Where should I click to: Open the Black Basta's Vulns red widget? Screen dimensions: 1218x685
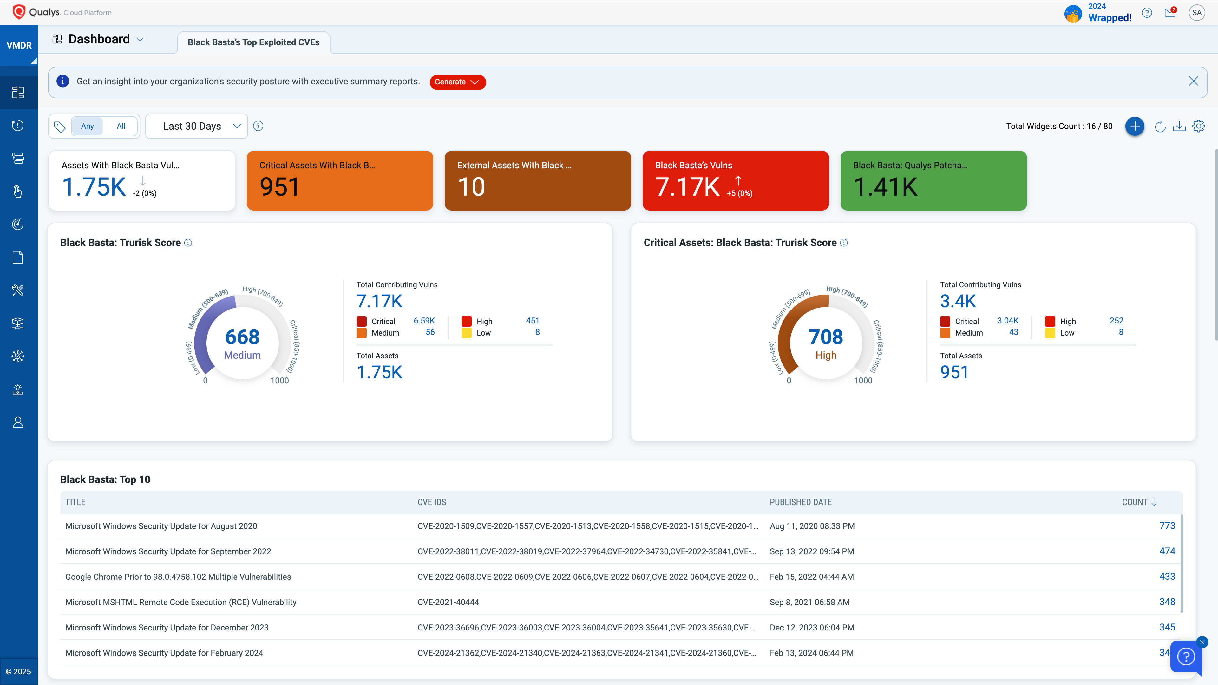(x=736, y=180)
